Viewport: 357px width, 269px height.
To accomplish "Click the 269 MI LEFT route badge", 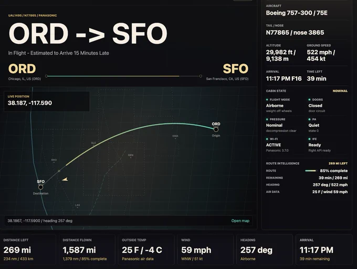I will point(338,163).
